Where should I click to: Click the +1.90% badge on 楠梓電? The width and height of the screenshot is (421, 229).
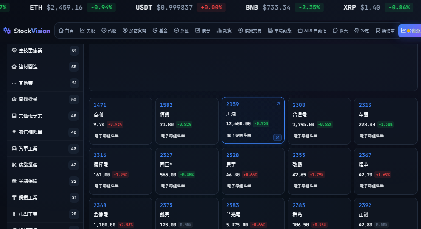pos(120,175)
